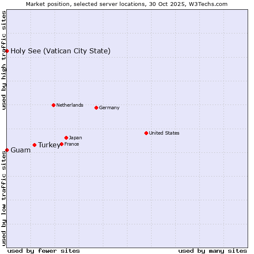The height and width of the screenshot is (254, 254).
Task: Click the 'France' label text
Action: tap(72, 144)
